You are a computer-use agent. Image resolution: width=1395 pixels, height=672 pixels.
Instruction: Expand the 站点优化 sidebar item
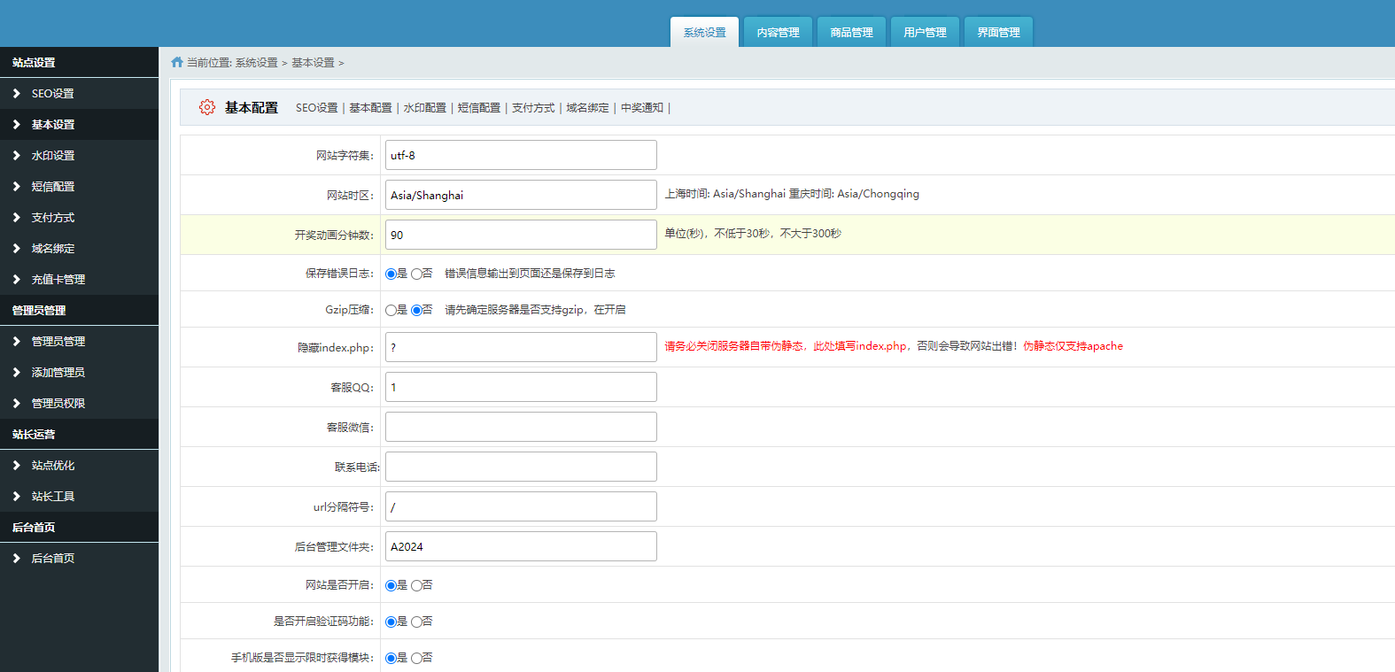tap(53, 465)
